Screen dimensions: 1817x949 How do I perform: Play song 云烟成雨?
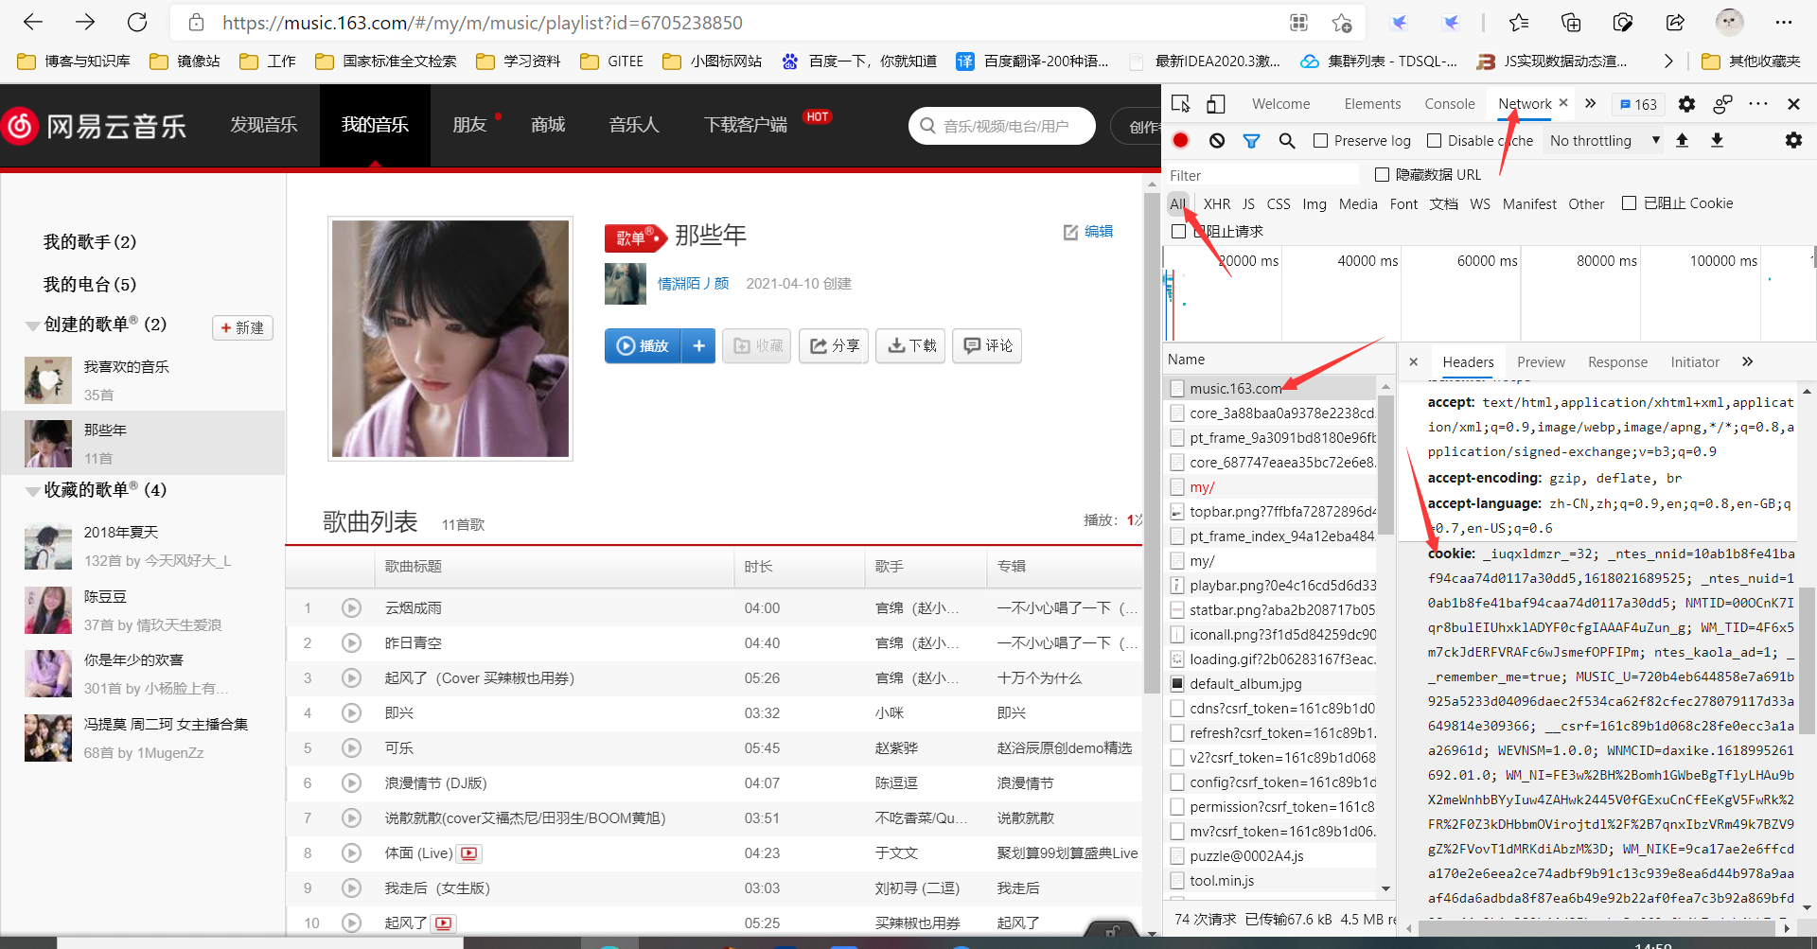(351, 607)
